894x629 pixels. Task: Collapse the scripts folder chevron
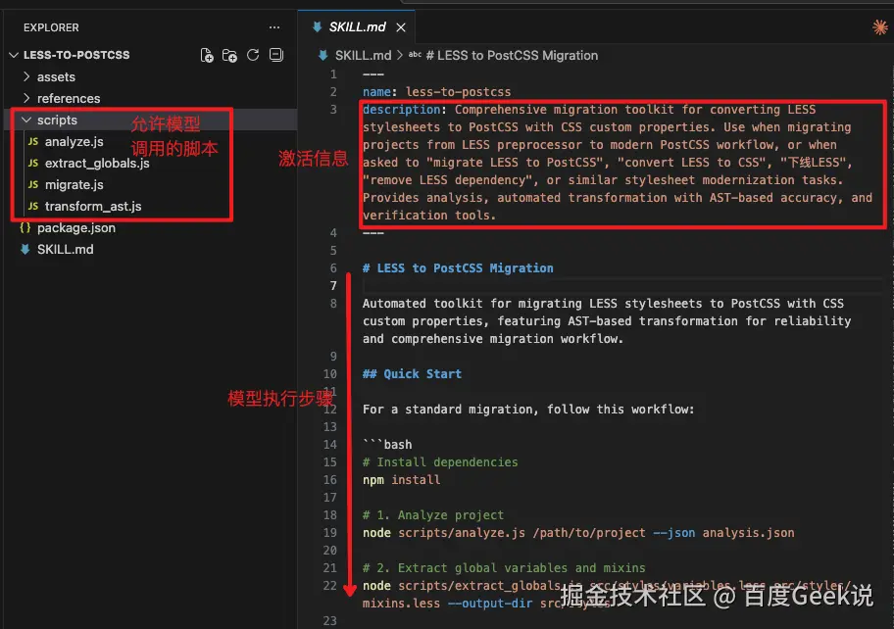(x=26, y=120)
